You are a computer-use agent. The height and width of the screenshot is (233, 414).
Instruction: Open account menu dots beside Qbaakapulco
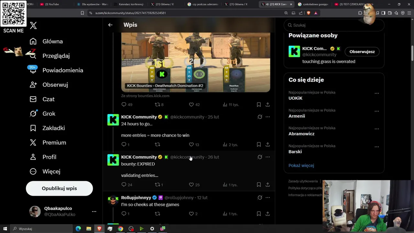click(x=94, y=211)
